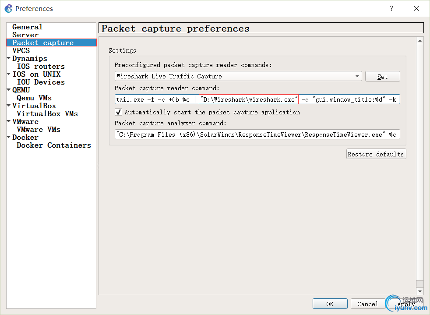Image resolution: width=430 pixels, height=315 pixels.
Task: Select Docker Containers entry
Action: click(x=54, y=145)
